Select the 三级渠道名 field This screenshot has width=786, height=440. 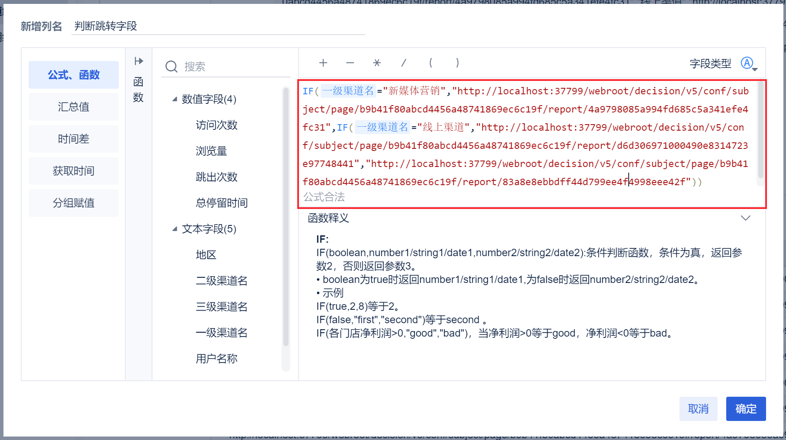point(222,307)
